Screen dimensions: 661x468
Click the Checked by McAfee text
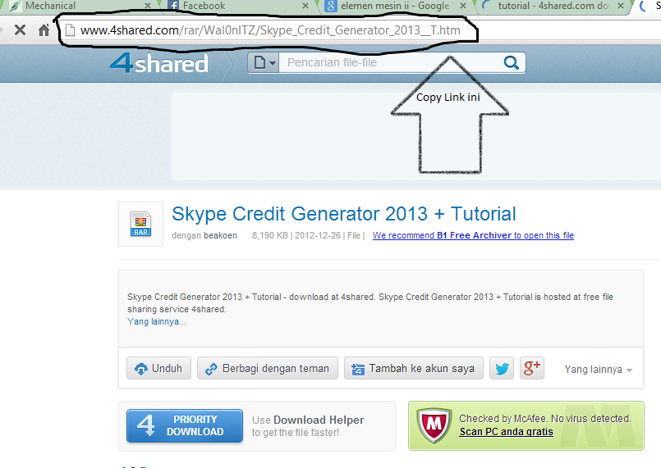tap(545, 419)
